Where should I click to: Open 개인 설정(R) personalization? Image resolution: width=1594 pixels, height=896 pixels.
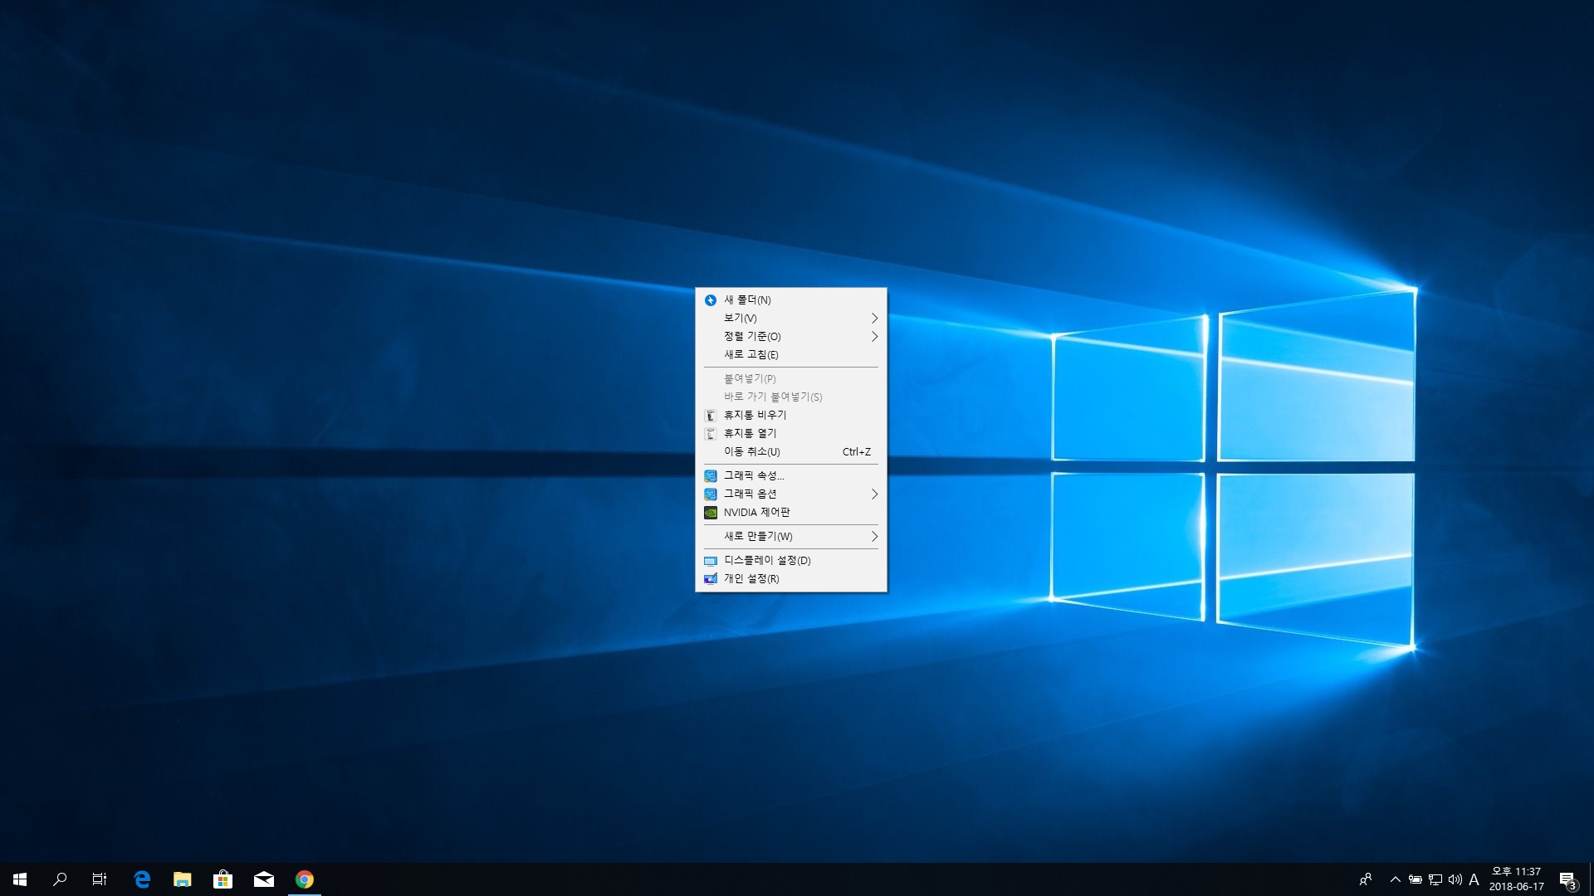pyautogui.click(x=790, y=578)
